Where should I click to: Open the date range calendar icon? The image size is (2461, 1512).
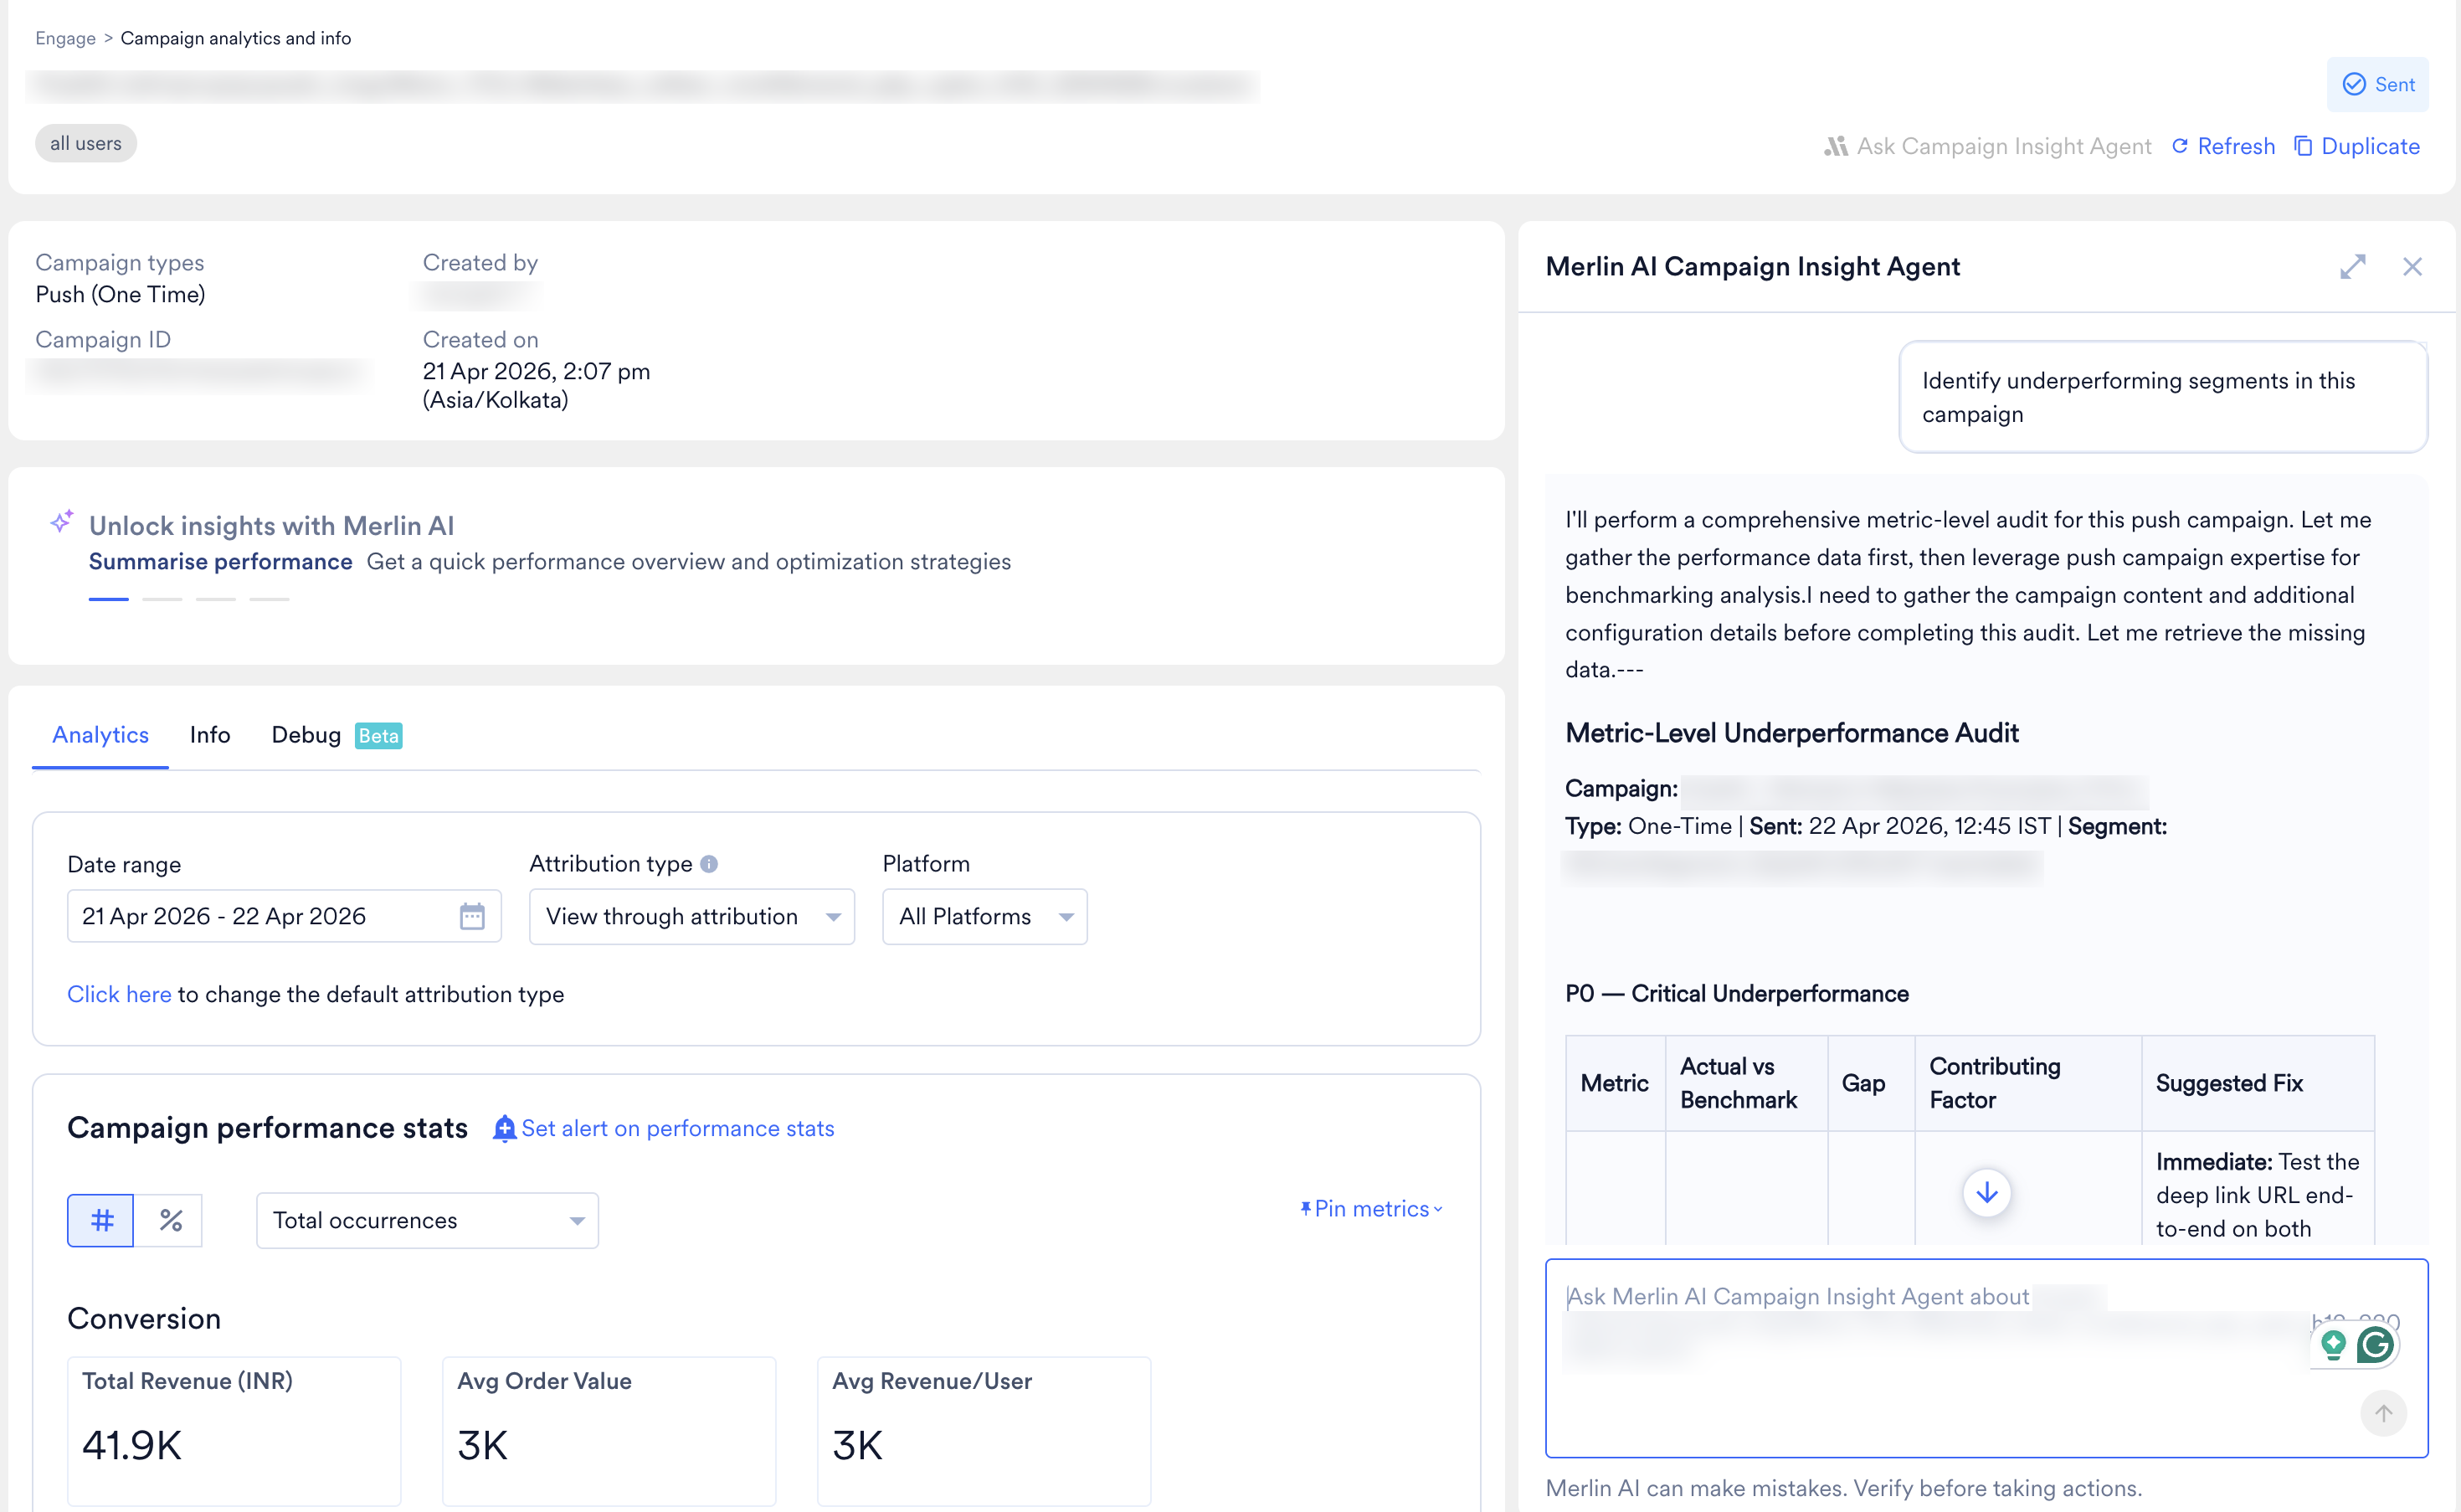coord(472,916)
